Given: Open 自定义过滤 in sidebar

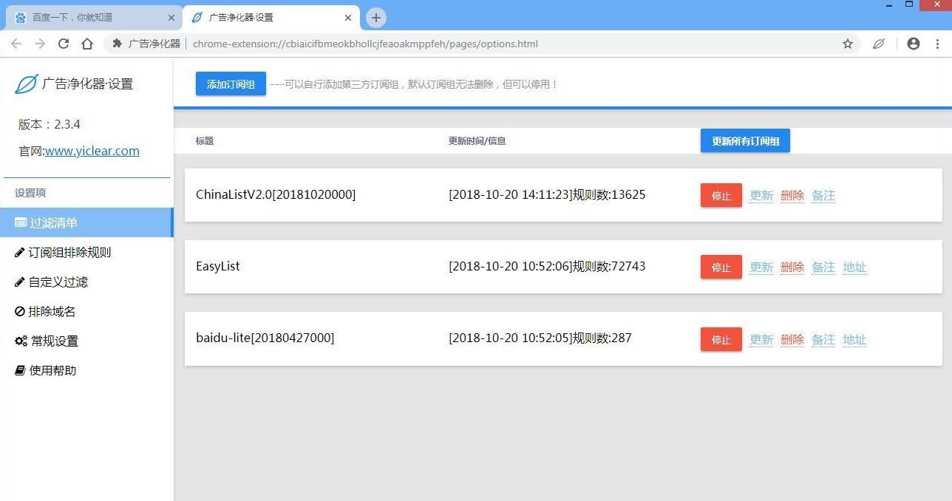Looking at the screenshot, I should [x=58, y=282].
